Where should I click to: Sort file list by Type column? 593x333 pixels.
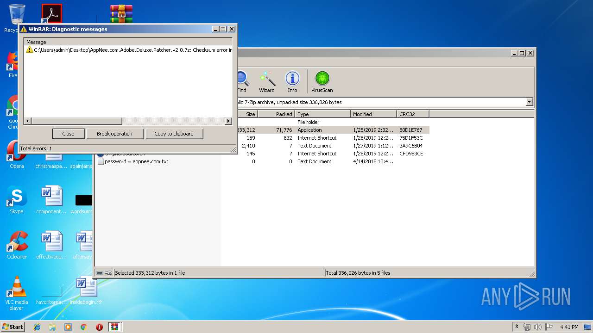[x=322, y=114]
